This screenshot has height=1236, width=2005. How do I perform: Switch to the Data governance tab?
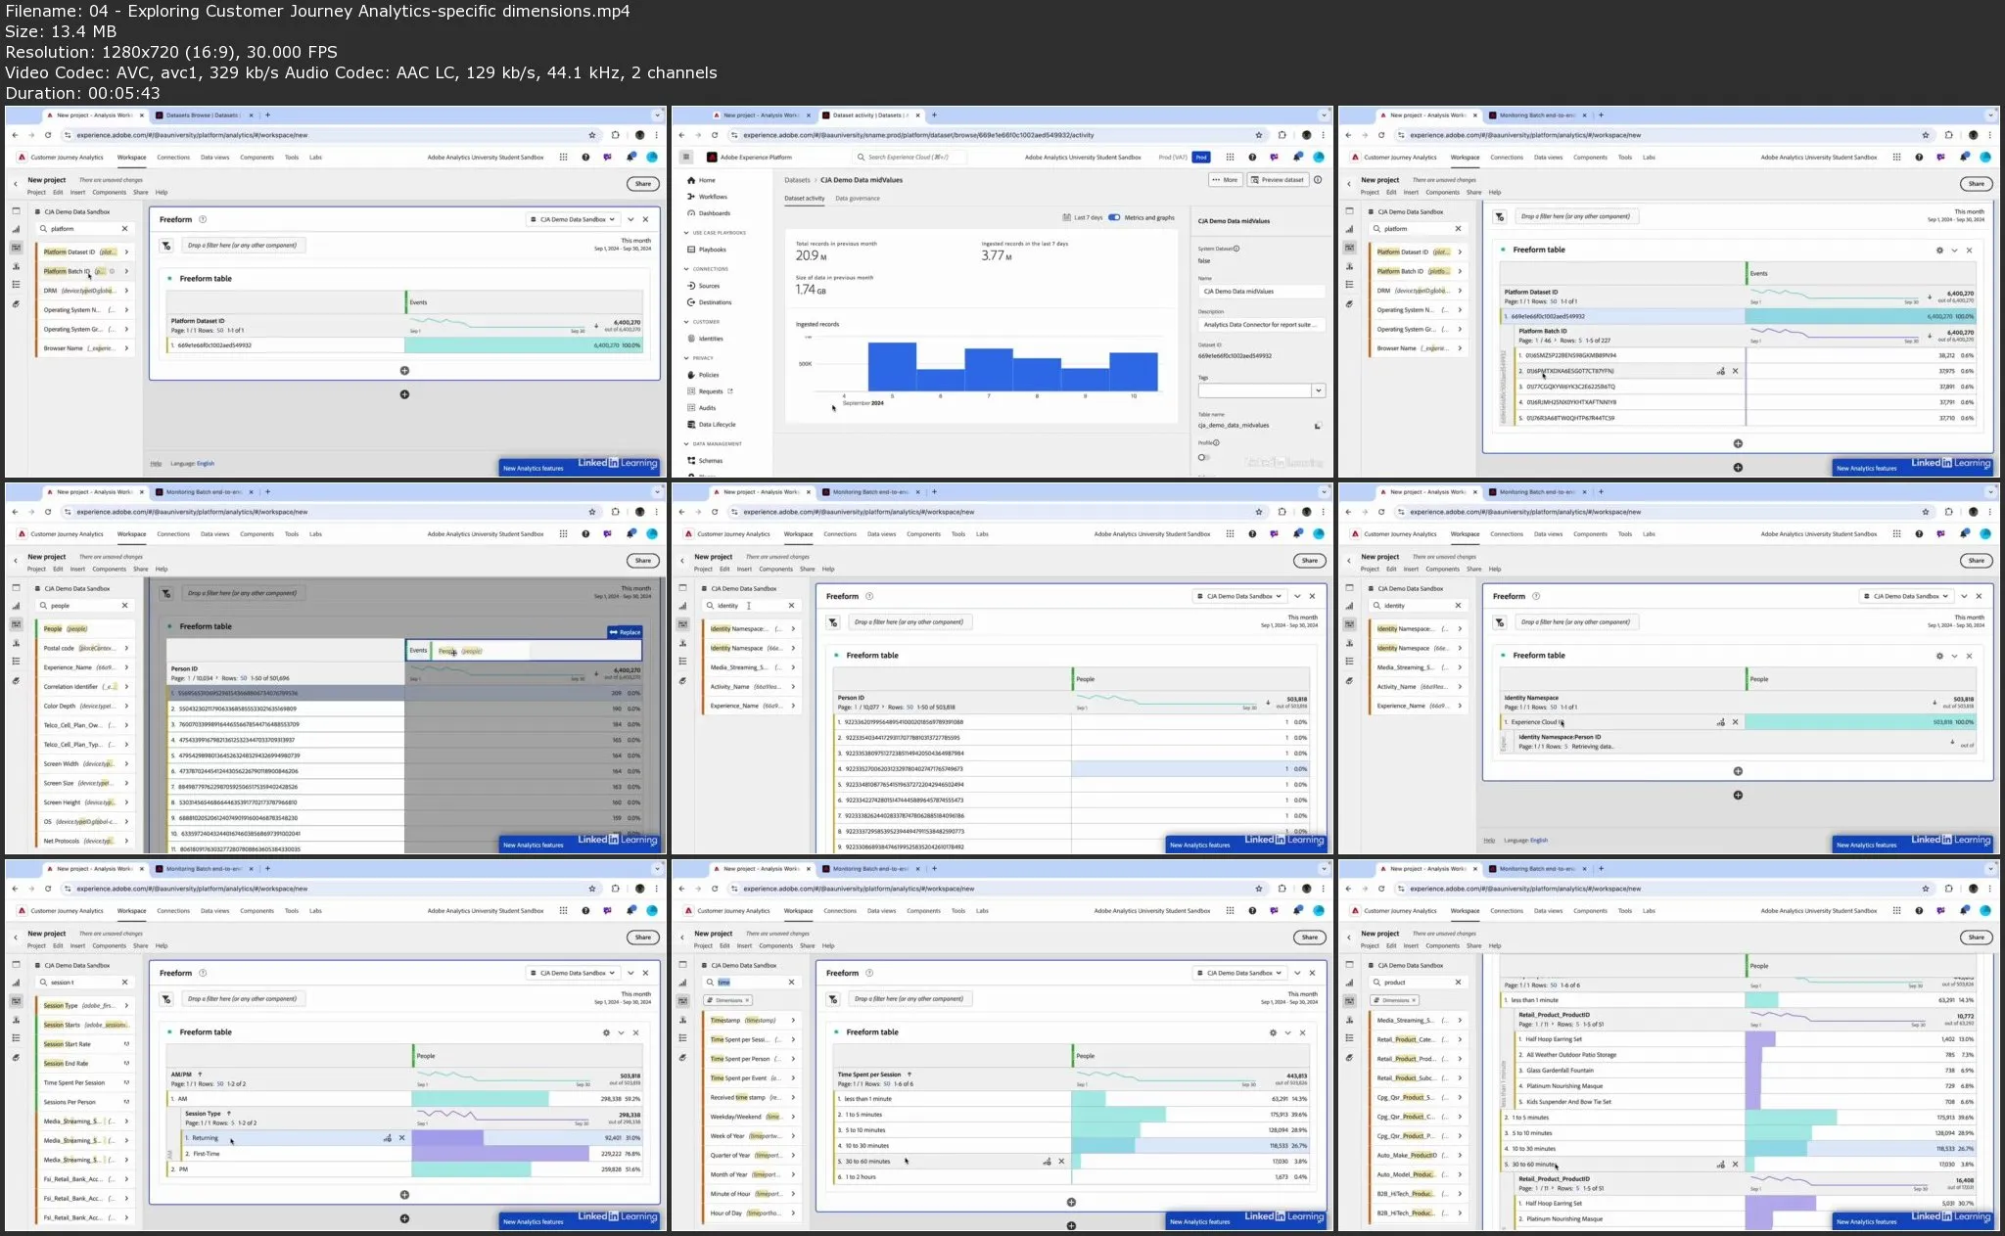click(858, 199)
